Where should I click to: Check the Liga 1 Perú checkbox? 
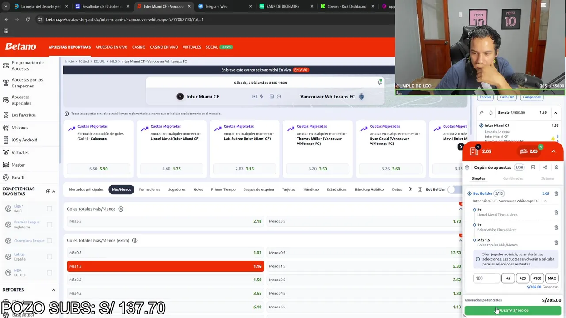(50, 208)
